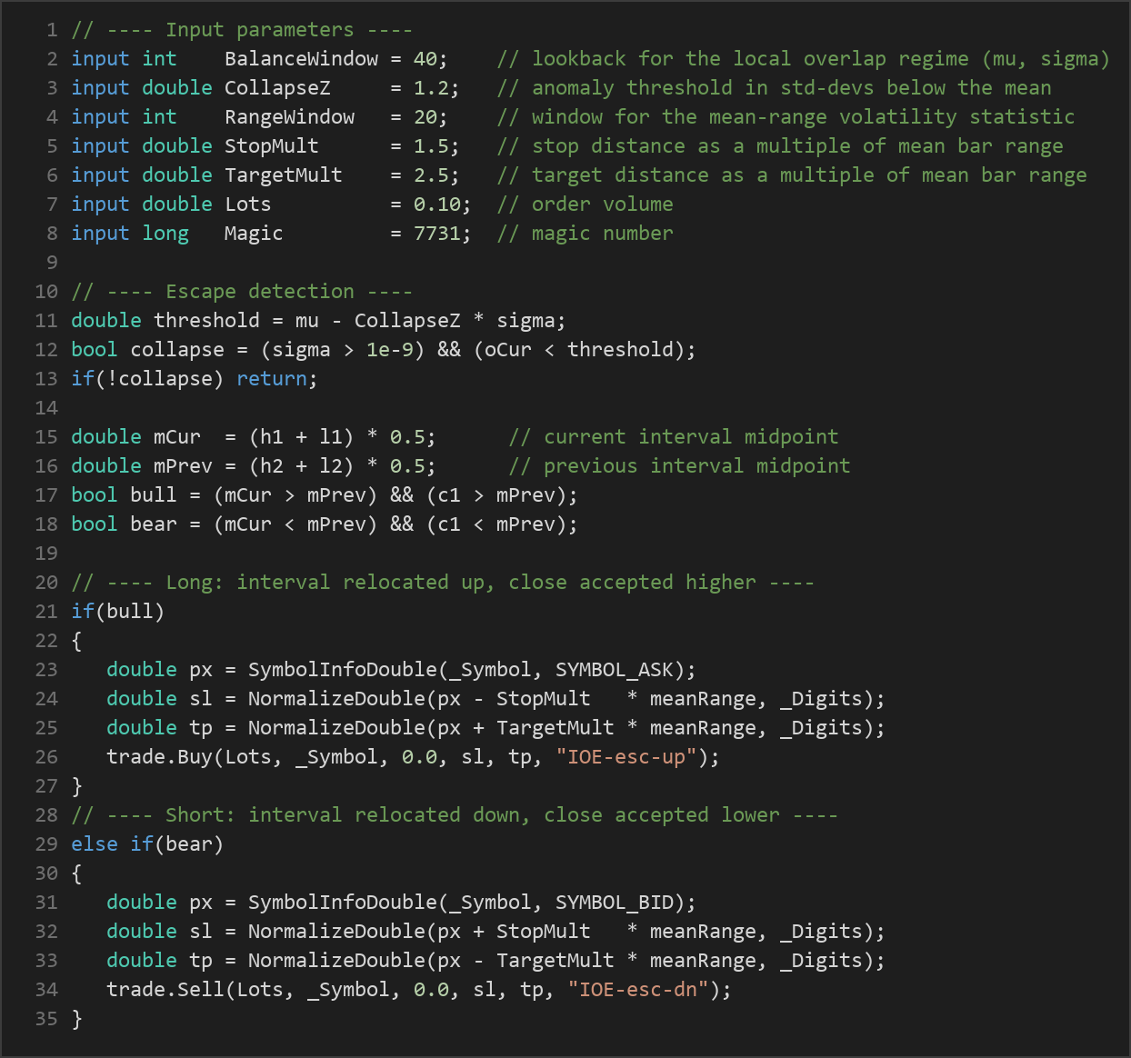
Task: Click the Long interval relocated up comment
Action: (x=443, y=583)
